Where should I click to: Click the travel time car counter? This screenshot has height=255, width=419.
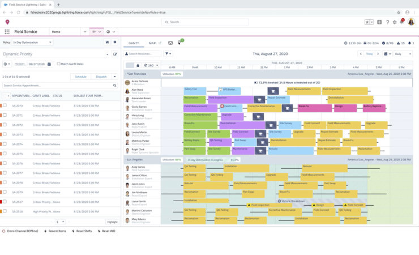(371, 43)
